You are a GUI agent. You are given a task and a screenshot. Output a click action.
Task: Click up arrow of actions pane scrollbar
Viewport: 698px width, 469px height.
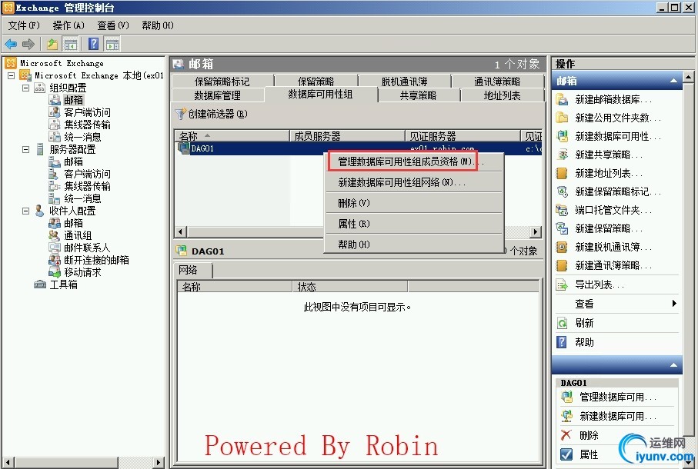pos(688,78)
